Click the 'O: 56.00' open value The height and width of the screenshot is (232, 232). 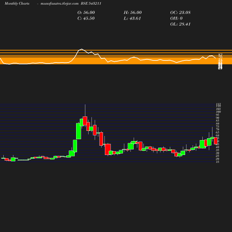click(86, 13)
